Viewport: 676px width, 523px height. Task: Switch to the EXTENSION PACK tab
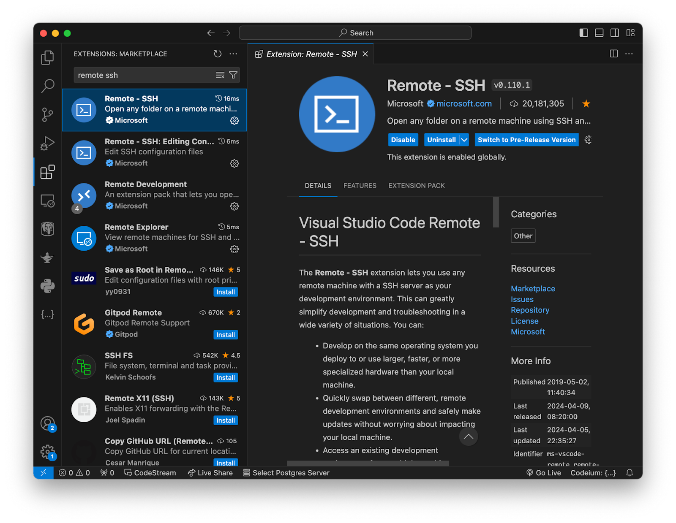417,186
